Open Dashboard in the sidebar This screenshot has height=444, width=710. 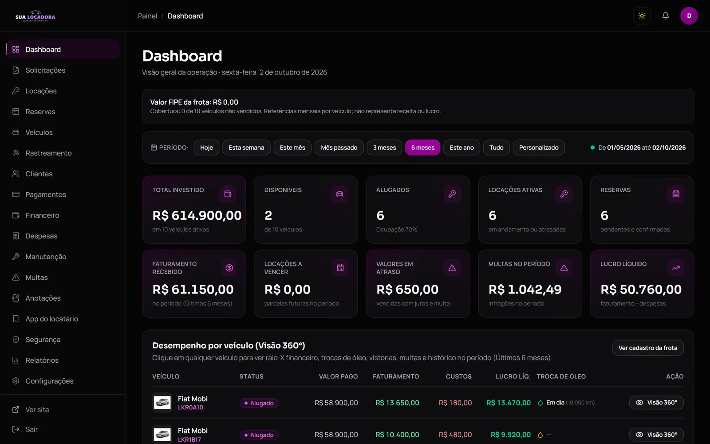[63, 49]
